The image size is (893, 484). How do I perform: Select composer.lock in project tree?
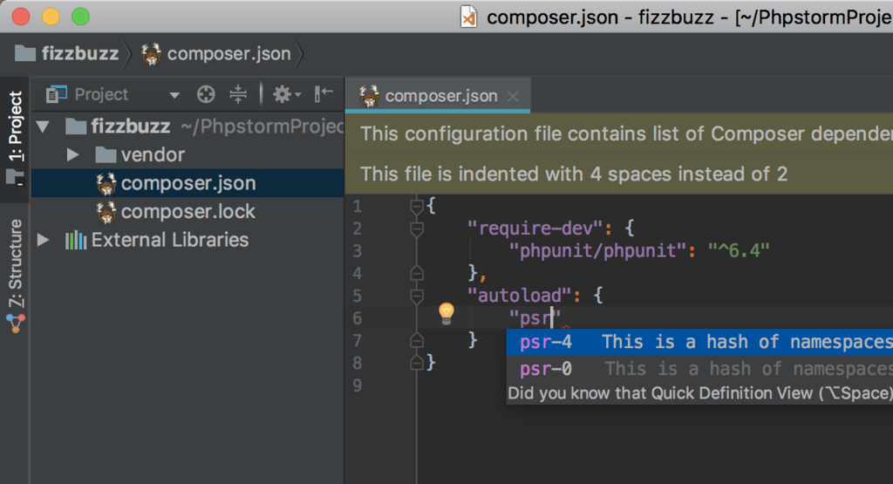pyautogui.click(x=176, y=211)
